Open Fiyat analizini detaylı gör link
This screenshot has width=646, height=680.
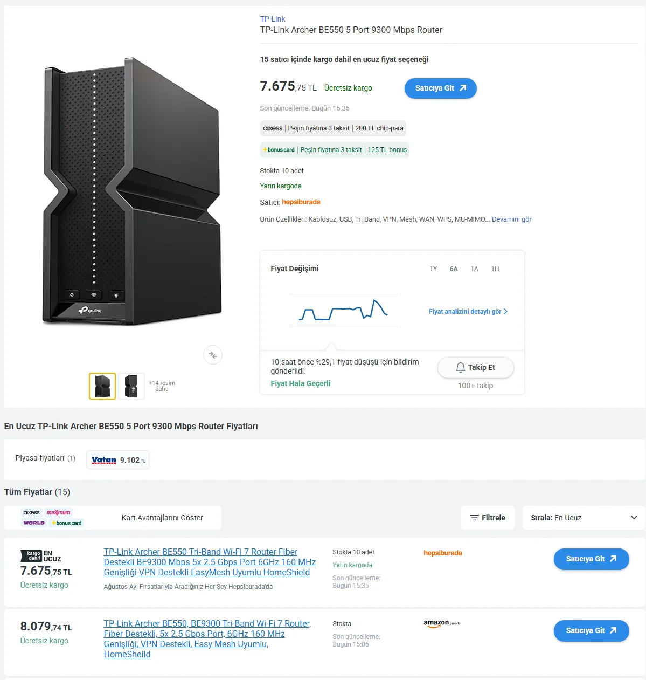[468, 312]
